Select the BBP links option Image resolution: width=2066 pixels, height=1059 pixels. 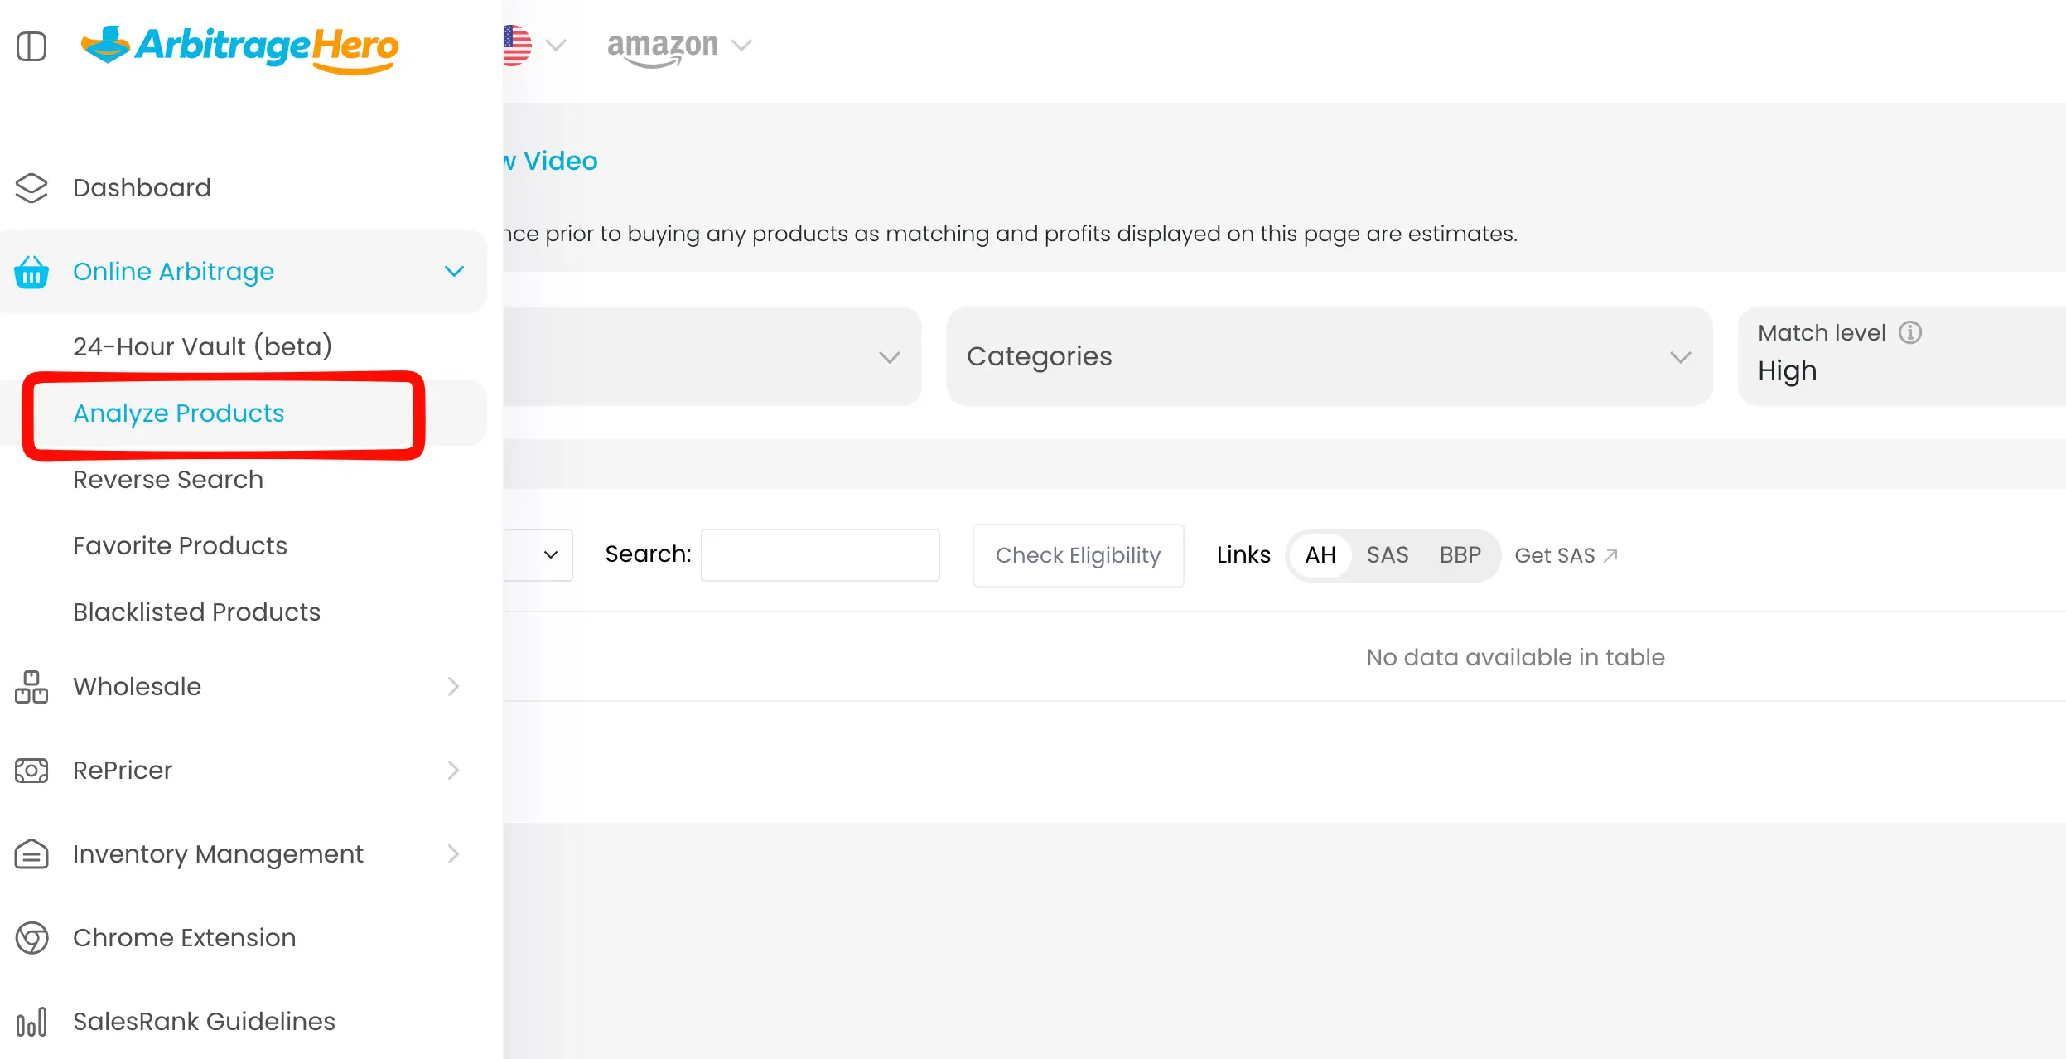pos(1460,555)
